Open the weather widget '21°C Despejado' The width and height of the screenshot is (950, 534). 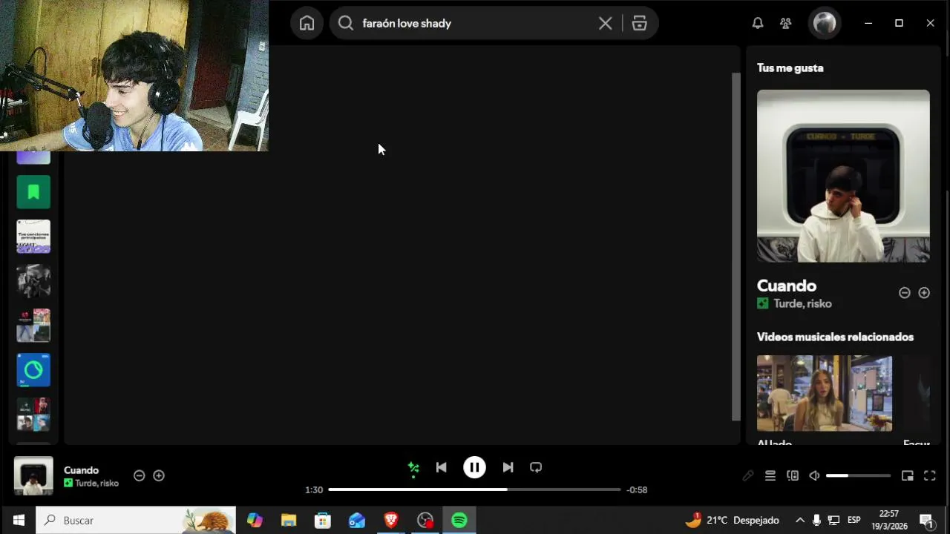tap(733, 520)
